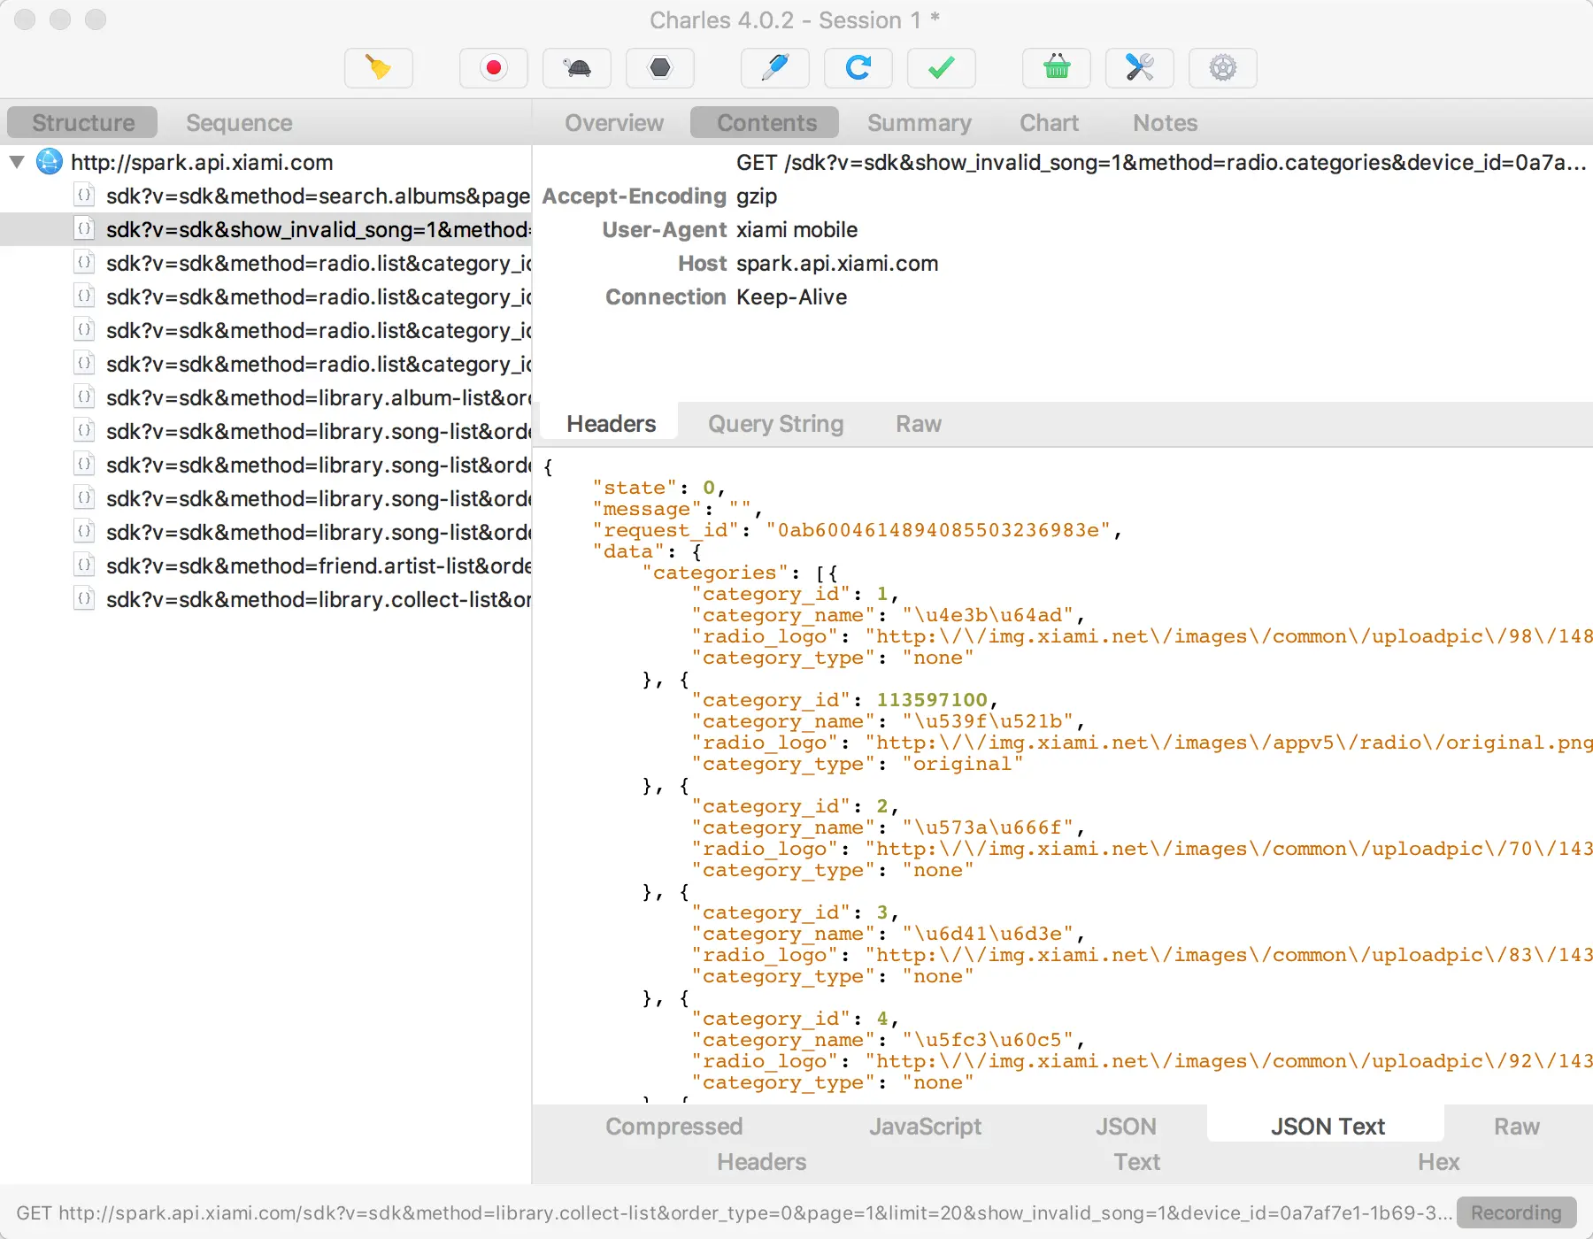Click the file icon of the library.album-list request
1593x1239 pixels.
tap(84, 397)
